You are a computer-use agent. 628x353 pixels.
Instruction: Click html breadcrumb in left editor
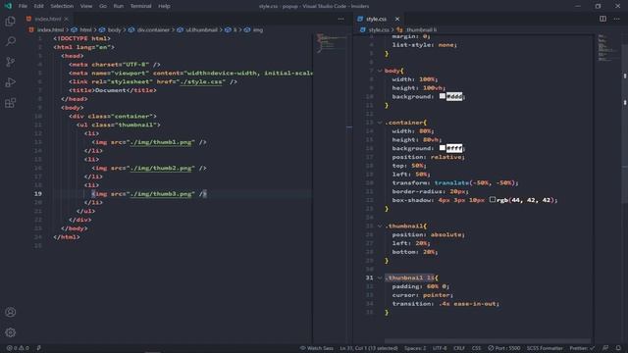pyautogui.click(x=85, y=29)
